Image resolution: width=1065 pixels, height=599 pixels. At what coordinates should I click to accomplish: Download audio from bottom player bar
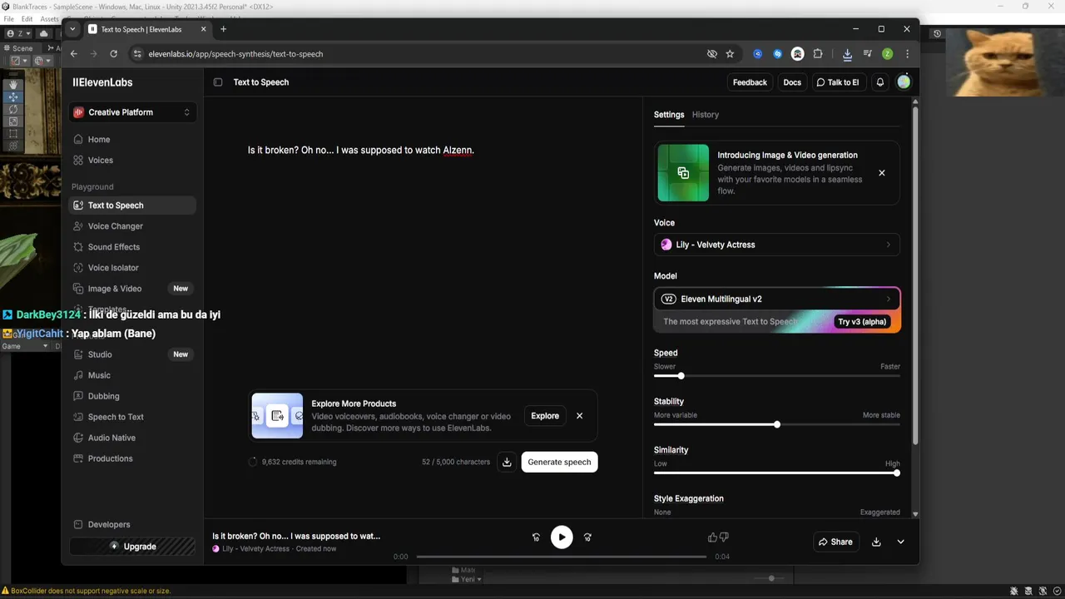click(x=876, y=542)
